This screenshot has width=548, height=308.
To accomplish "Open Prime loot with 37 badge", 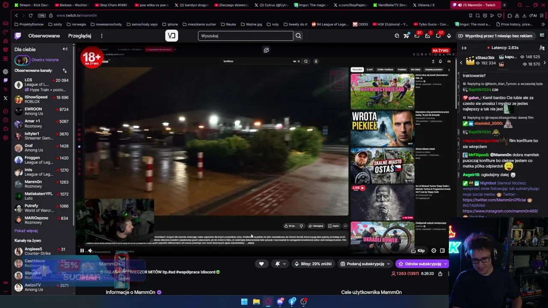I will pyautogui.click(x=417, y=36).
